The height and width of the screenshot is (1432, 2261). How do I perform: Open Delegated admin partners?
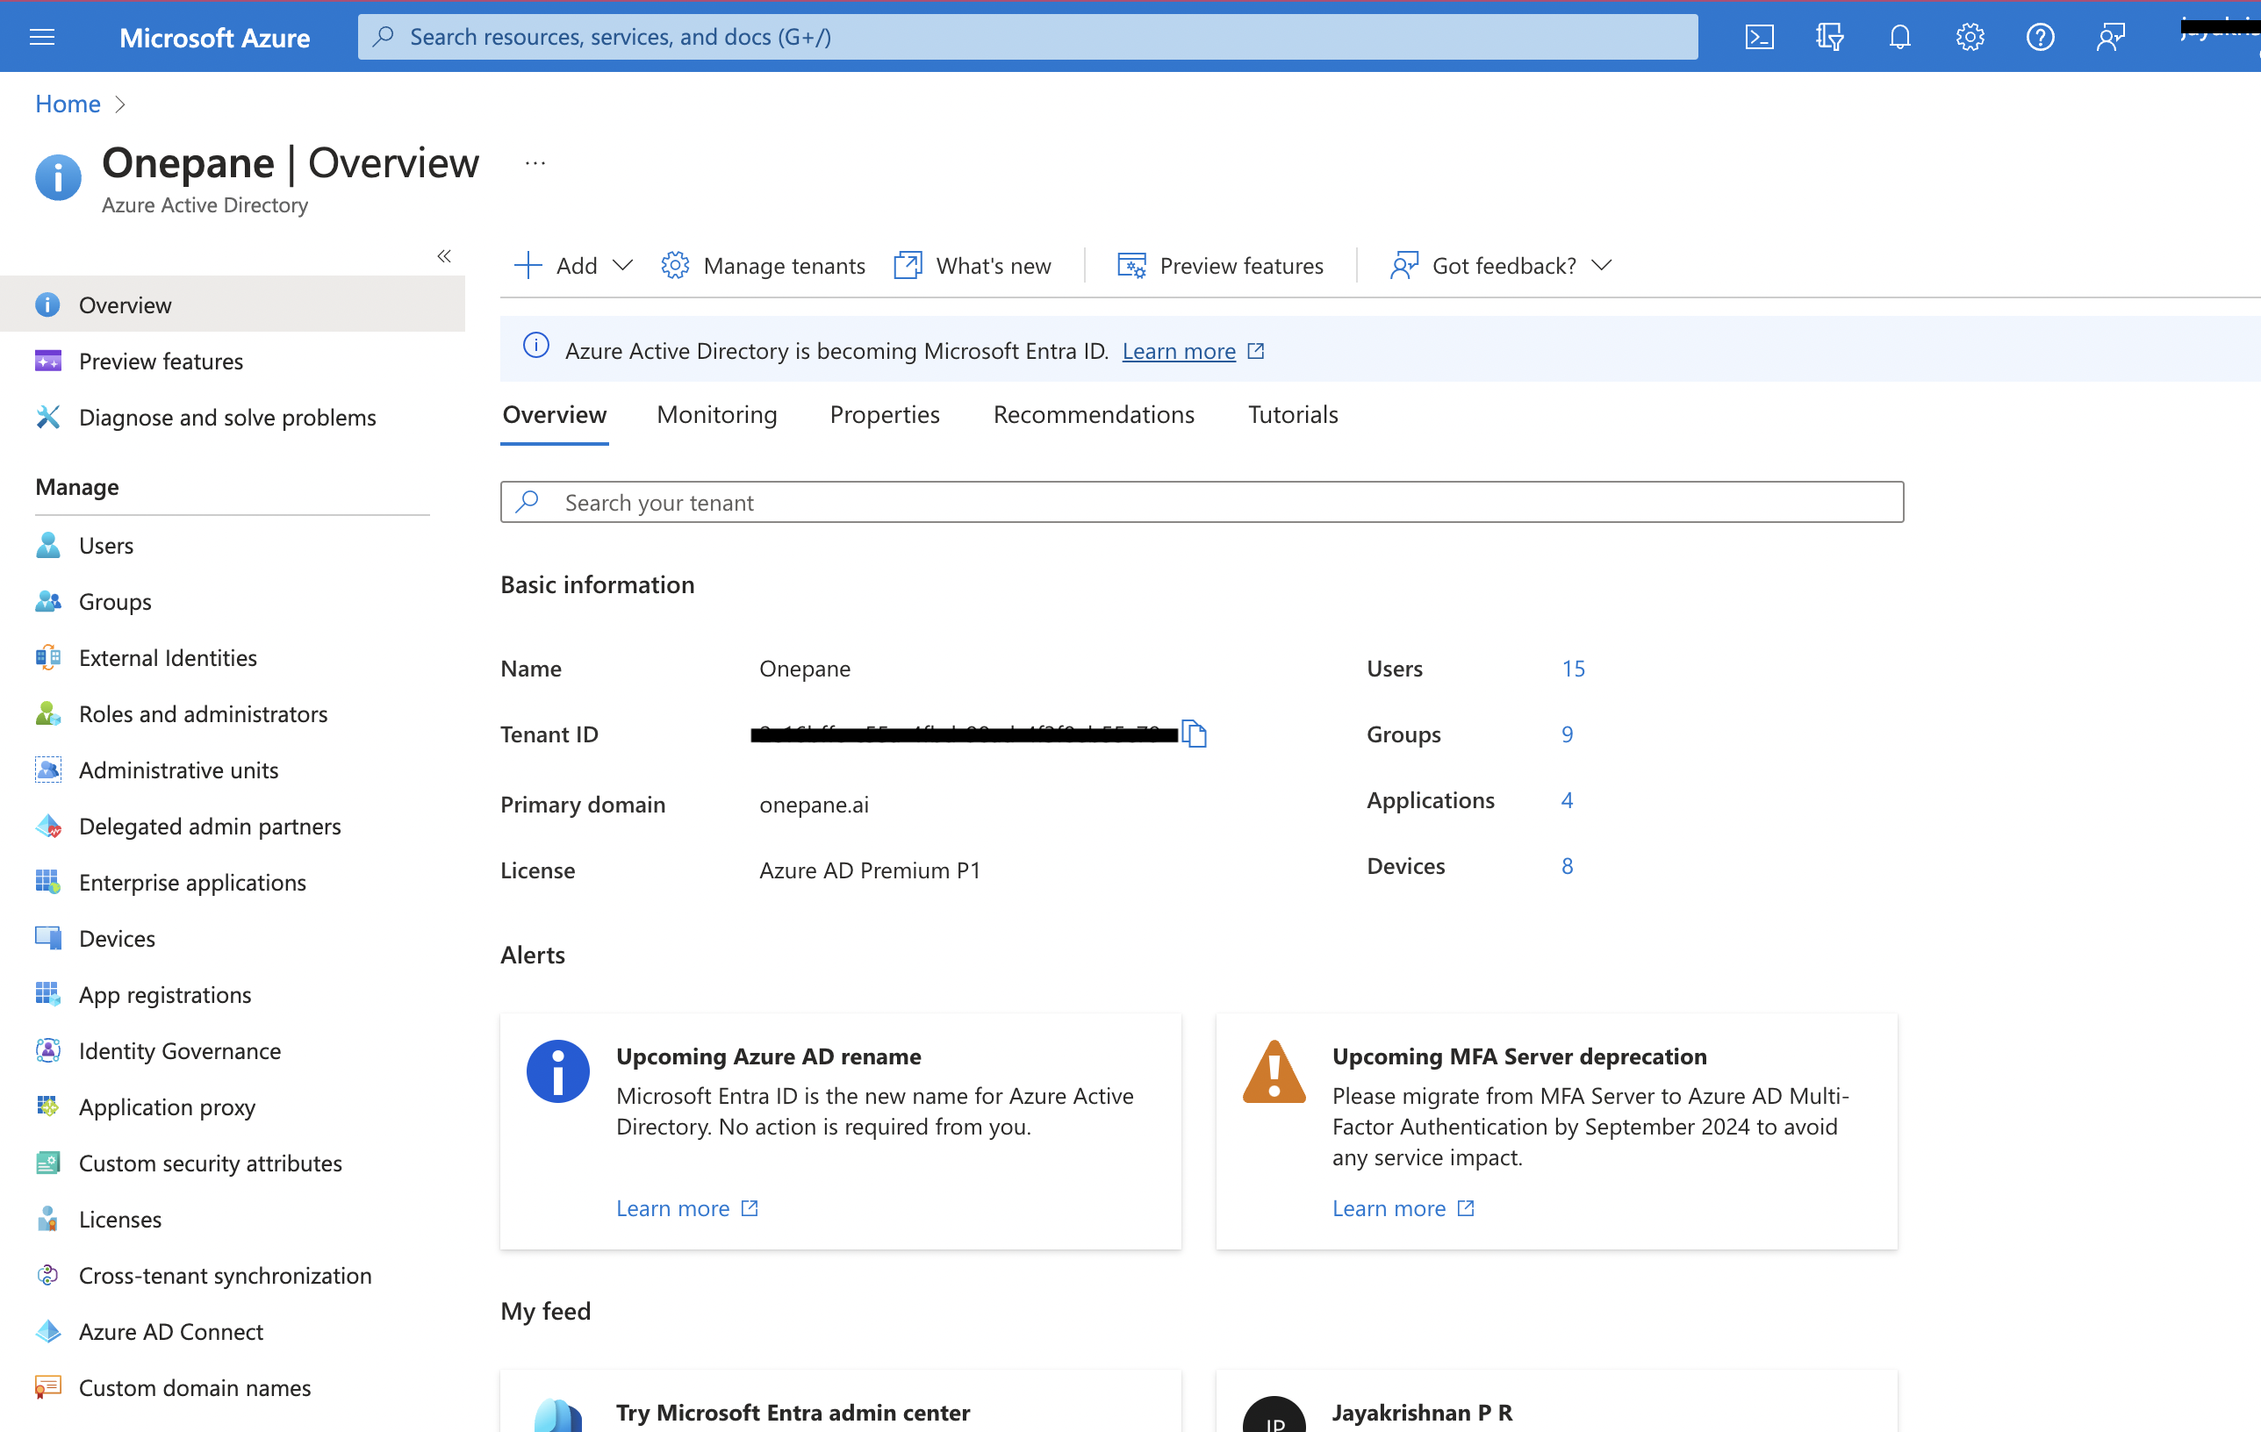coord(232,827)
